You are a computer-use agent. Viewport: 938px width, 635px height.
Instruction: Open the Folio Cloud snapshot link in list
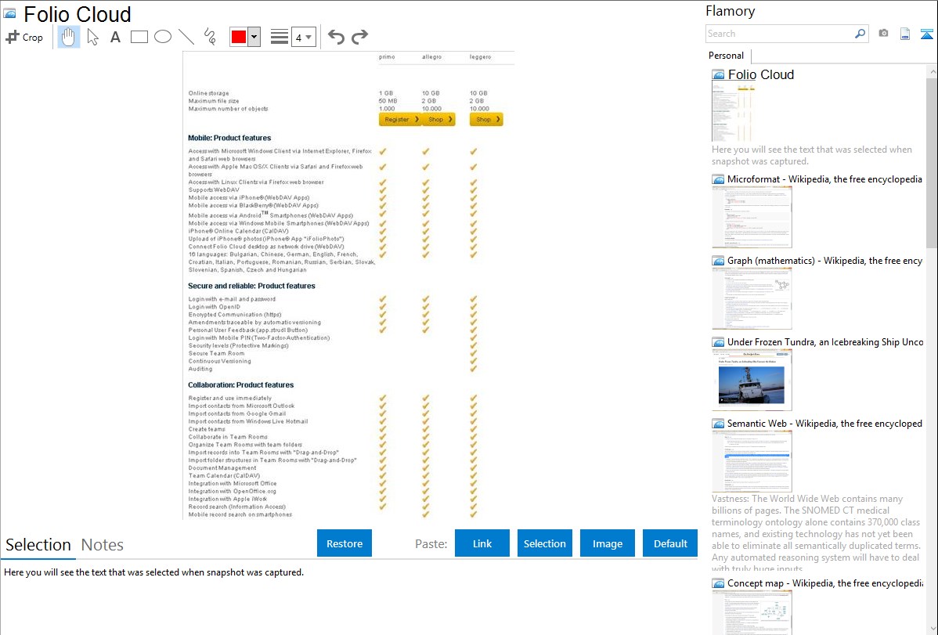(761, 75)
